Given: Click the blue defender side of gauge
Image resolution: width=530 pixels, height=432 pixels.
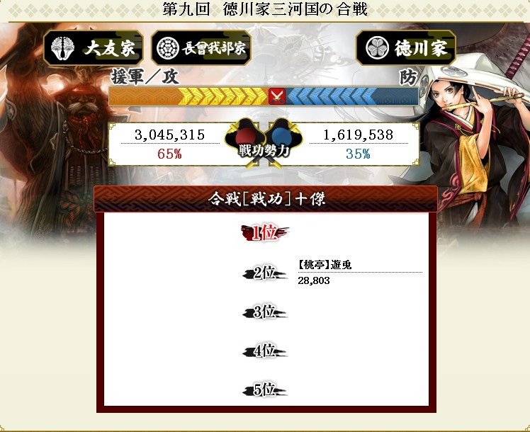Looking at the screenshot, I should coord(351,96).
